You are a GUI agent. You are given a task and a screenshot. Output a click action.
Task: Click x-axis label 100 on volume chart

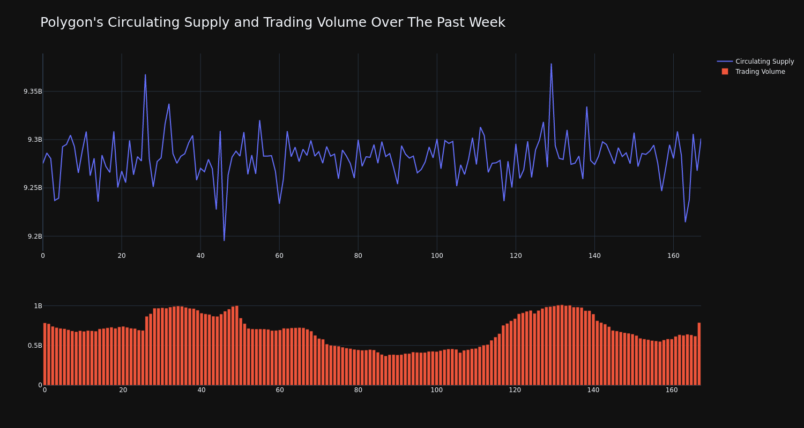coord(437,390)
